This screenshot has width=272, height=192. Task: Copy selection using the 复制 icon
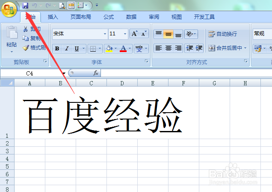click(25, 38)
